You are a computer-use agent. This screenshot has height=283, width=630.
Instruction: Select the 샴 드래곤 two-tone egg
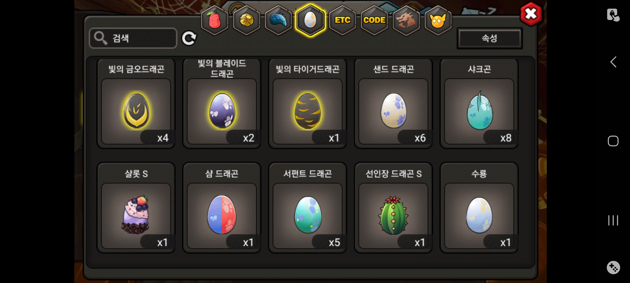[x=222, y=208]
